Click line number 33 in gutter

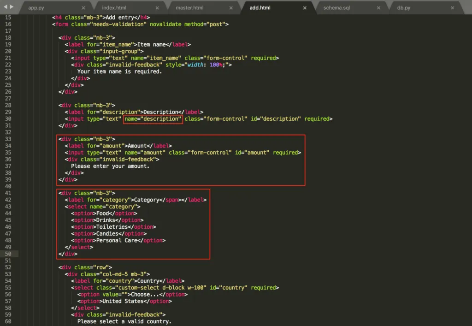tap(8, 139)
